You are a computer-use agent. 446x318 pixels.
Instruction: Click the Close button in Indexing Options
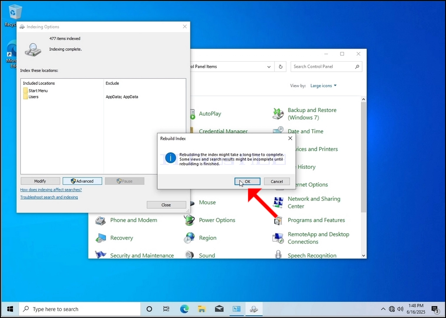(166, 205)
